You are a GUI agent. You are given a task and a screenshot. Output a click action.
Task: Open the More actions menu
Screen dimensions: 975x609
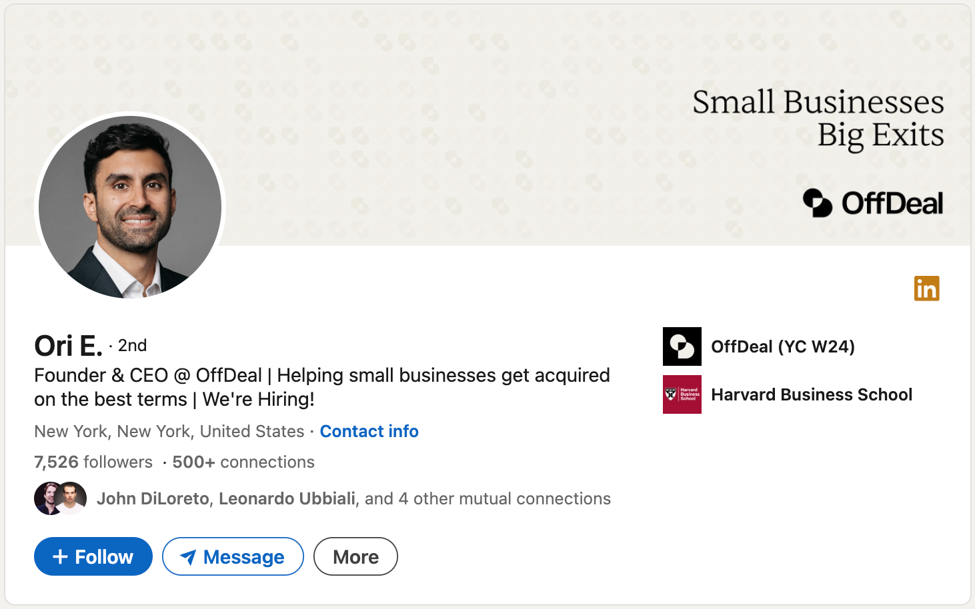coord(355,556)
